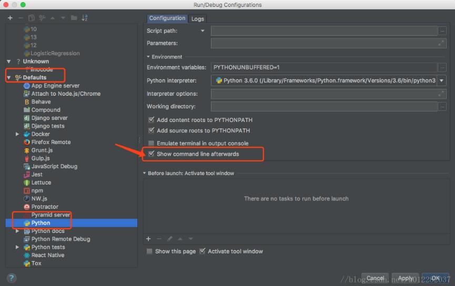The height and width of the screenshot is (286, 455).
Task: Click the Environment variables field
Action: [324, 67]
